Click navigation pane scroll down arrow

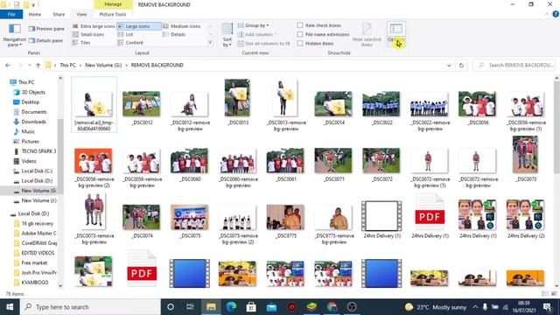coord(60,285)
